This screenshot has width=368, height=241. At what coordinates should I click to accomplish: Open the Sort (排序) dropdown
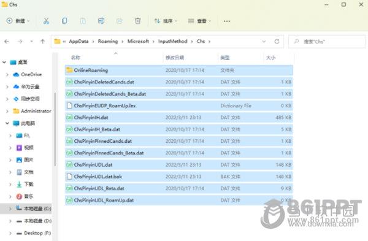[166, 21]
